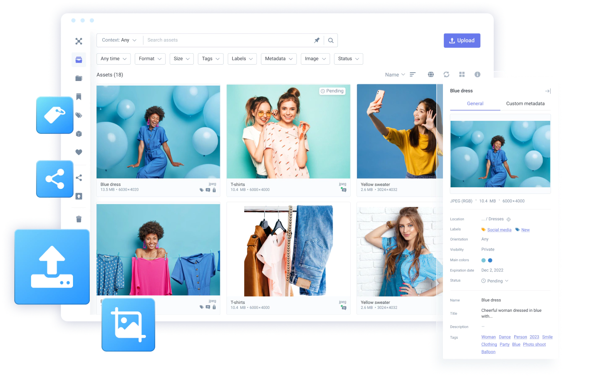
Task: Toggle the grid view layout icon
Action: pyautogui.click(x=462, y=74)
